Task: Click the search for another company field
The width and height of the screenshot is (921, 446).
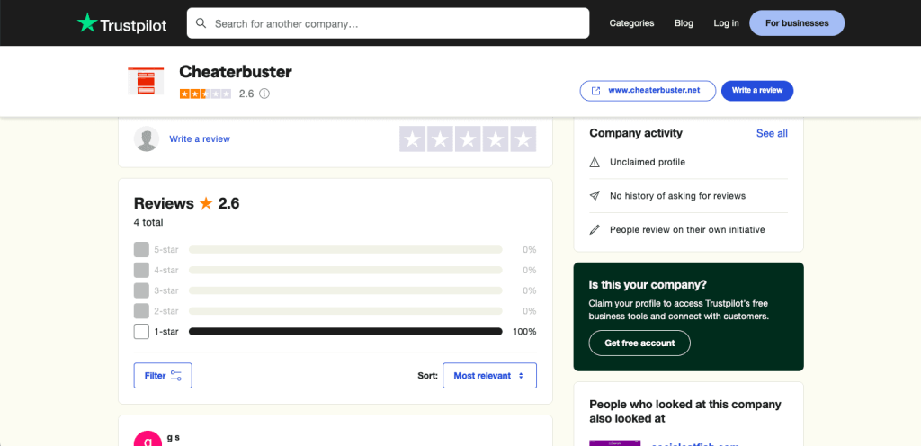Action: tap(388, 23)
